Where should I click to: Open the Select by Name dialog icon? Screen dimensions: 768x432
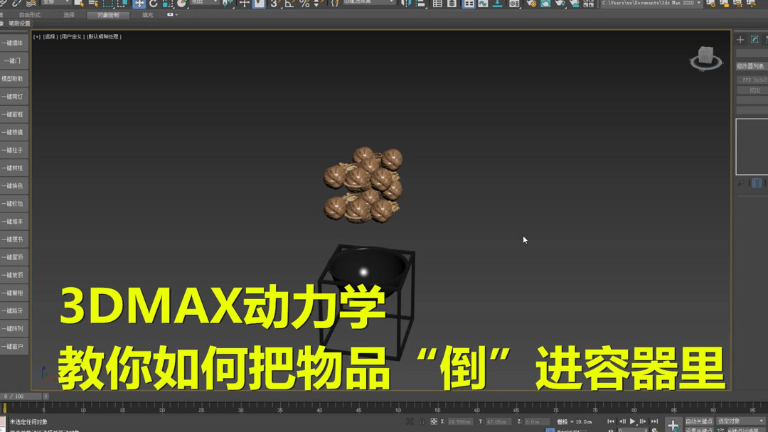pos(95,5)
